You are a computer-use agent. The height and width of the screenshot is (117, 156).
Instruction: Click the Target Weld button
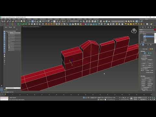click(x=150, y=84)
